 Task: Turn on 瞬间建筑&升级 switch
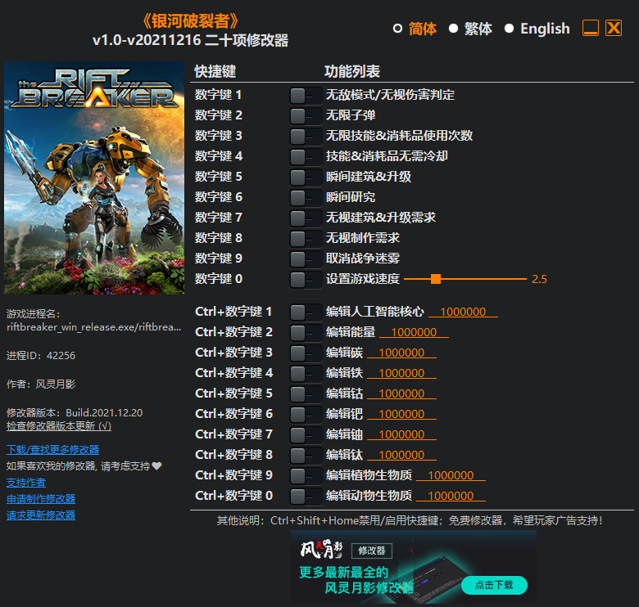306,178
